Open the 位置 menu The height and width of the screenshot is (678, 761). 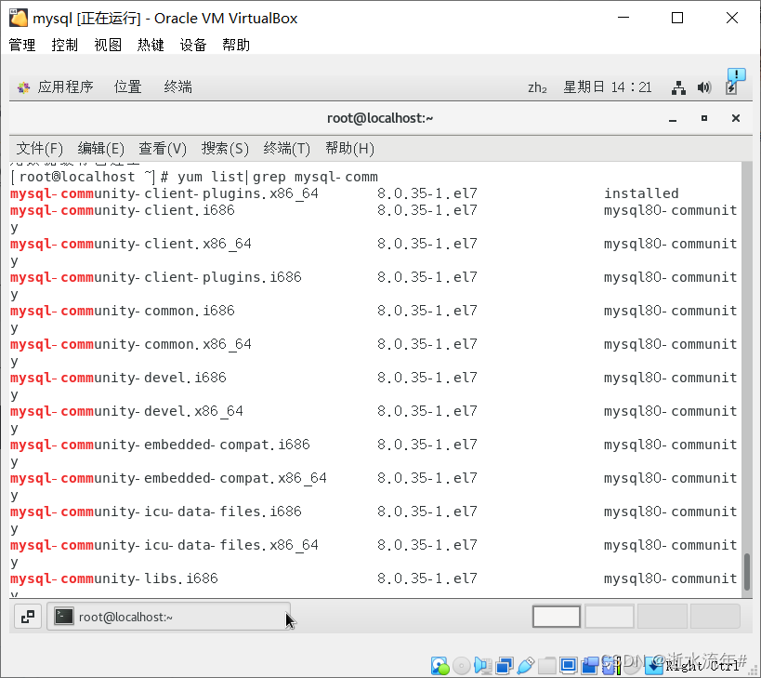pyautogui.click(x=127, y=86)
